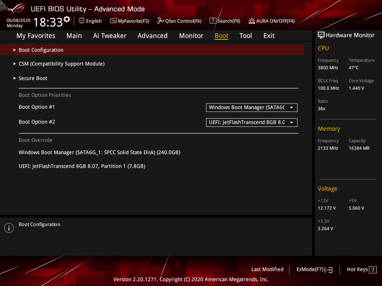Click the Boot Option #1 label
Image resolution: width=382 pixels, height=286 pixels.
37,107
